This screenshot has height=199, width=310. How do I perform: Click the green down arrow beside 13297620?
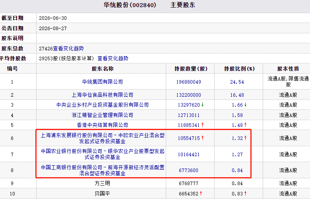[202, 105]
